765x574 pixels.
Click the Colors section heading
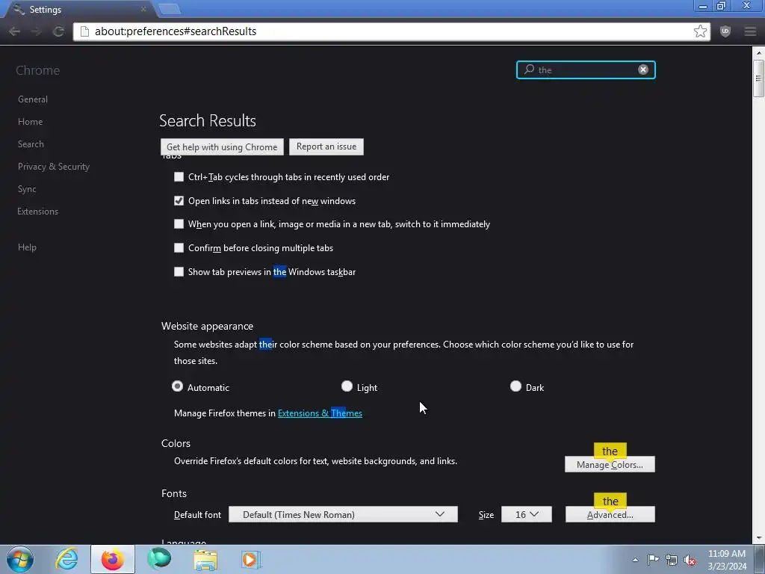click(176, 443)
